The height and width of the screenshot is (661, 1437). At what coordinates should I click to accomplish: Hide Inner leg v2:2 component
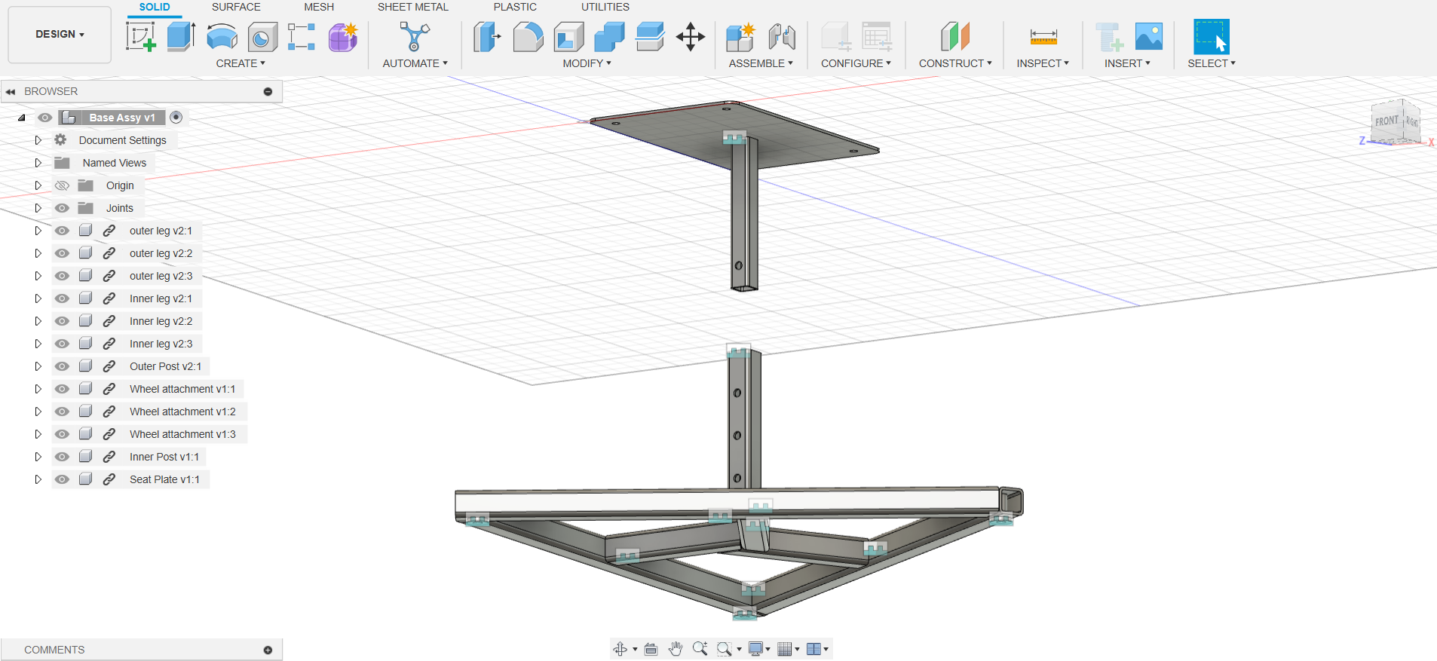[x=62, y=321]
